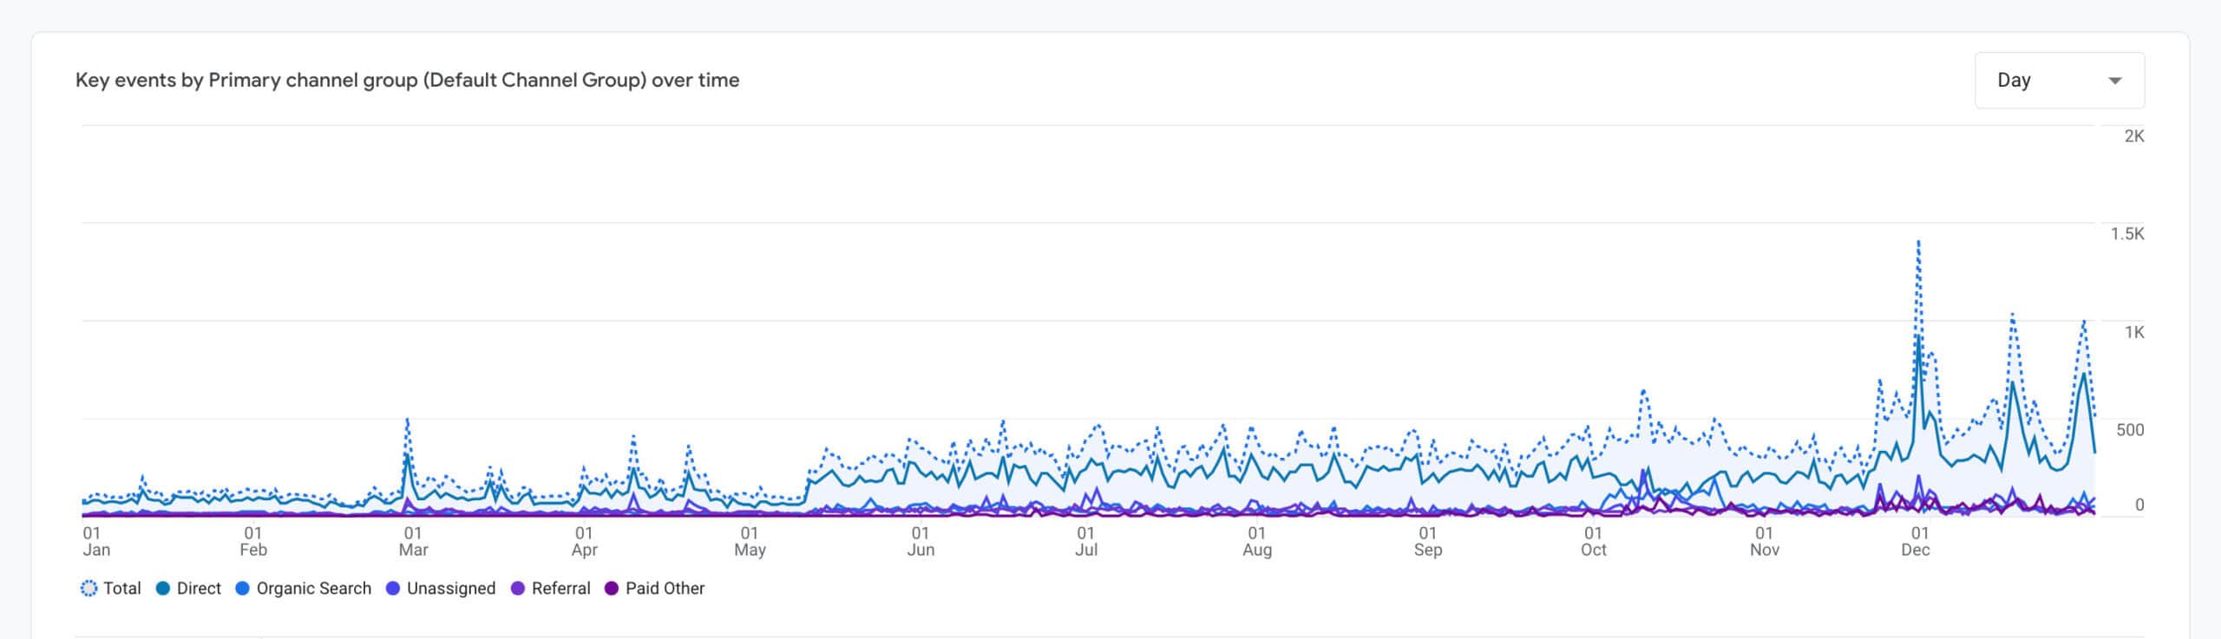The height and width of the screenshot is (639, 2221).
Task: Click the 01 Mar date axis label
Action: (413, 541)
